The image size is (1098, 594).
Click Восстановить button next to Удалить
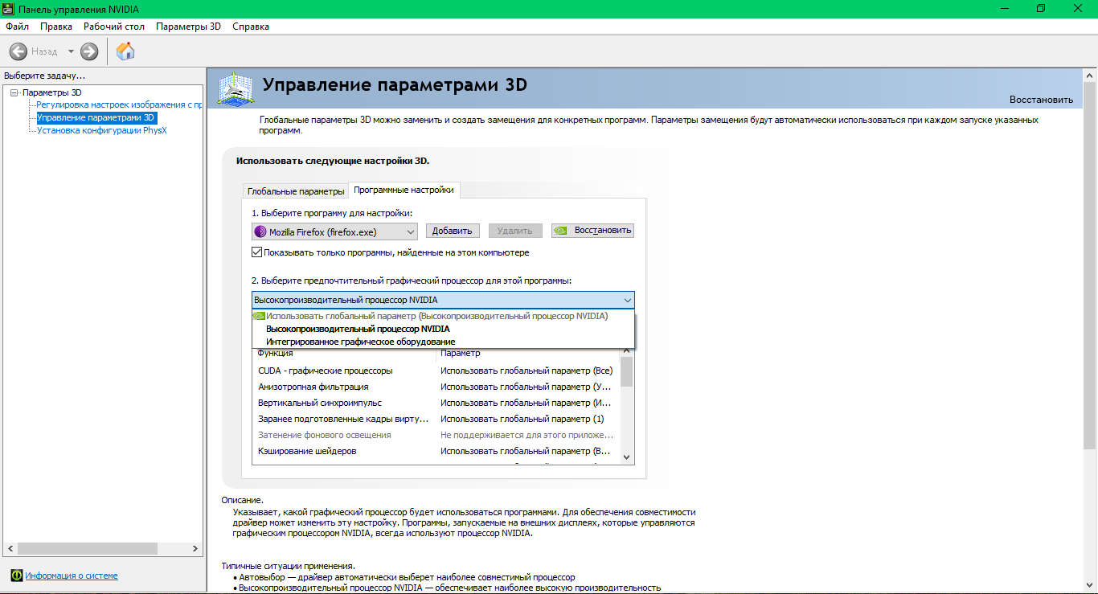[593, 231]
